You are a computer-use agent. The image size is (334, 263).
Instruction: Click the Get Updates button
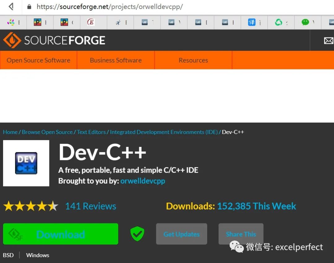182,234
